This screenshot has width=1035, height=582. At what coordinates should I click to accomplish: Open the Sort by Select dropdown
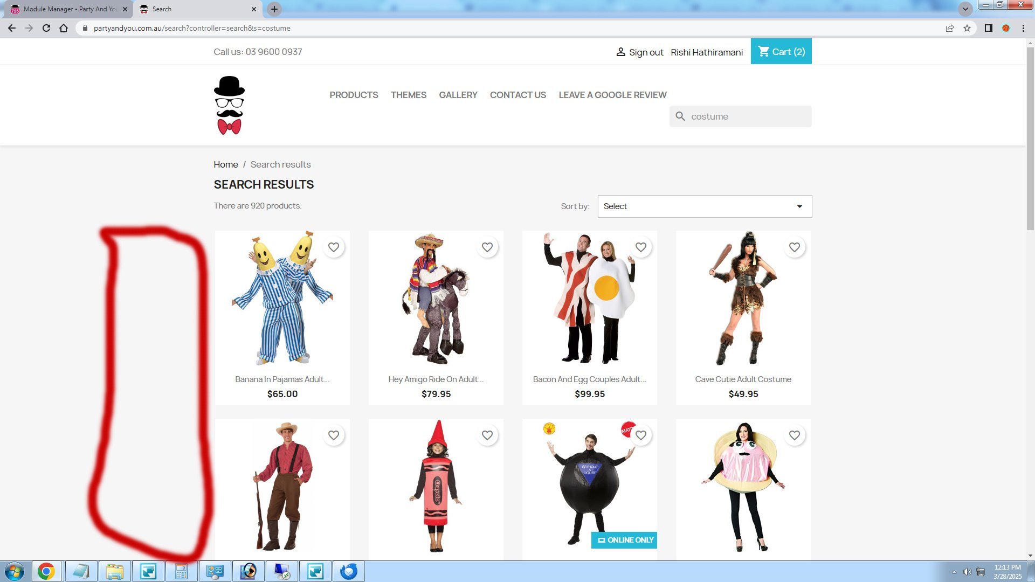tap(704, 206)
